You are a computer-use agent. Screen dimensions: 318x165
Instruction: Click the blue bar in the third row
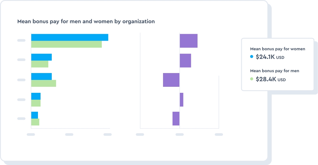pos(41,76)
